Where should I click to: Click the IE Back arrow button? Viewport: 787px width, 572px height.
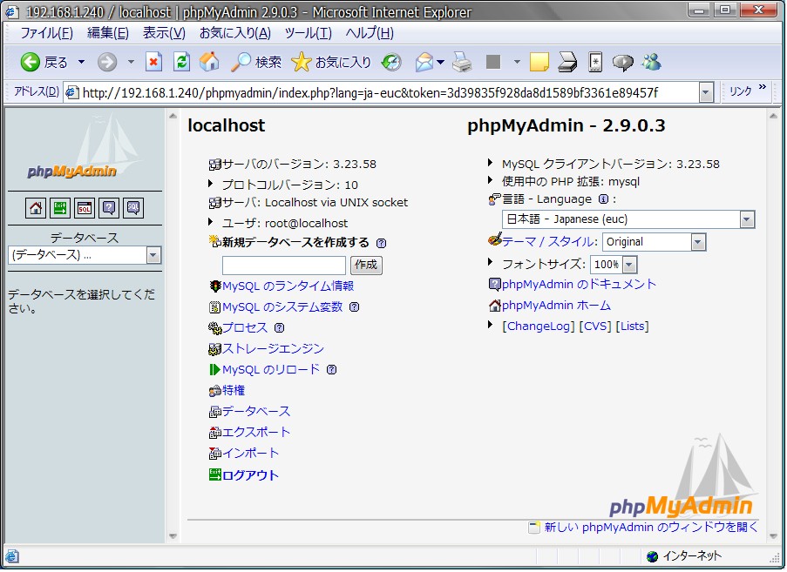point(31,62)
